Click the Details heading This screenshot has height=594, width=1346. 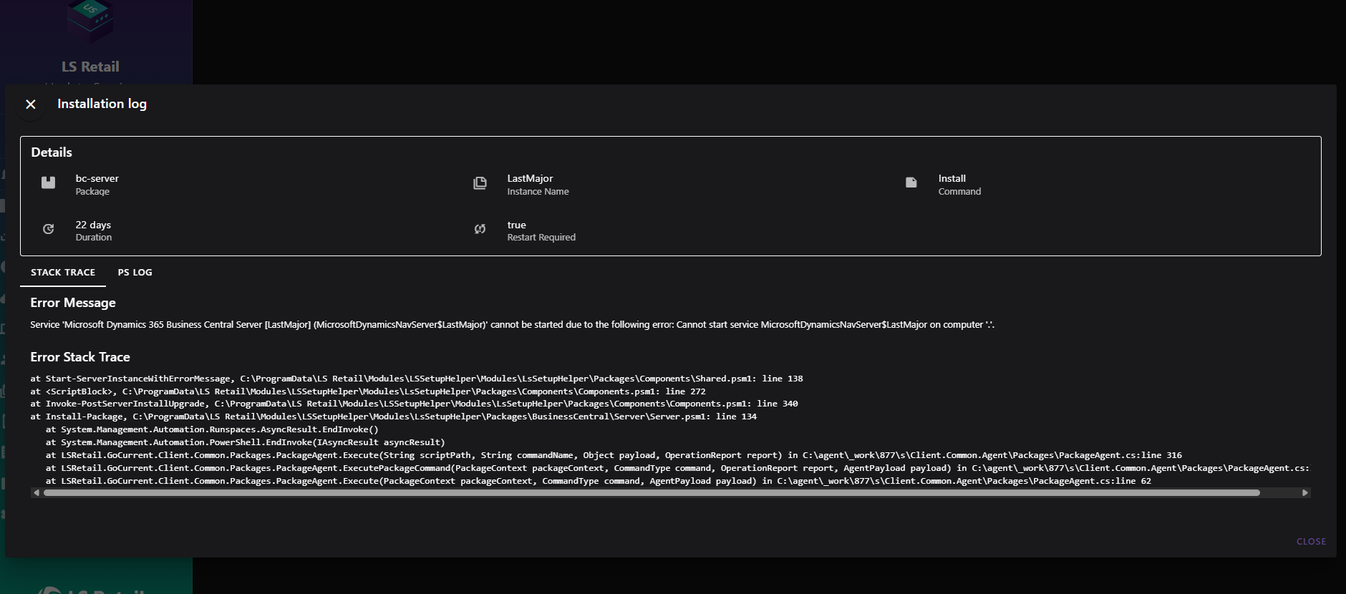(52, 152)
